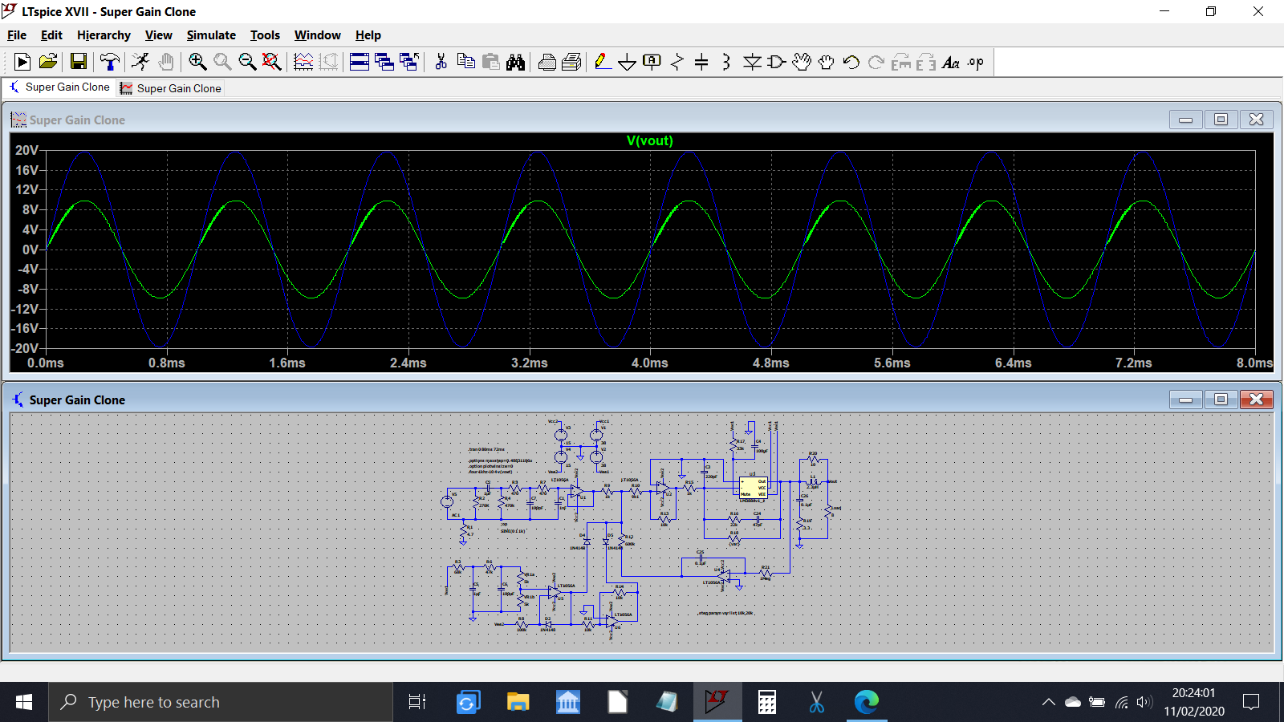This screenshot has width=1284, height=722.
Task: Open the Edit menu
Action: tap(51, 35)
